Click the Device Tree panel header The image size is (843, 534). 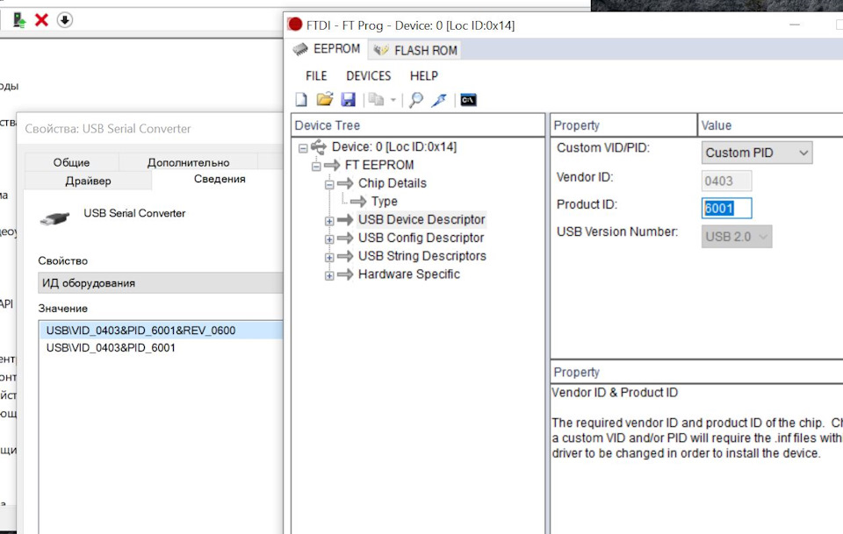[418, 125]
